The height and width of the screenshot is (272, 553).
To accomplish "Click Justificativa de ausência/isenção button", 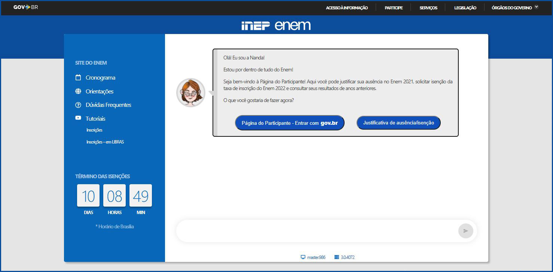I will pyautogui.click(x=398, y=123).
